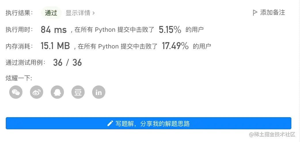
Task: Share result via QQ penguin icon
Action: 57,92
